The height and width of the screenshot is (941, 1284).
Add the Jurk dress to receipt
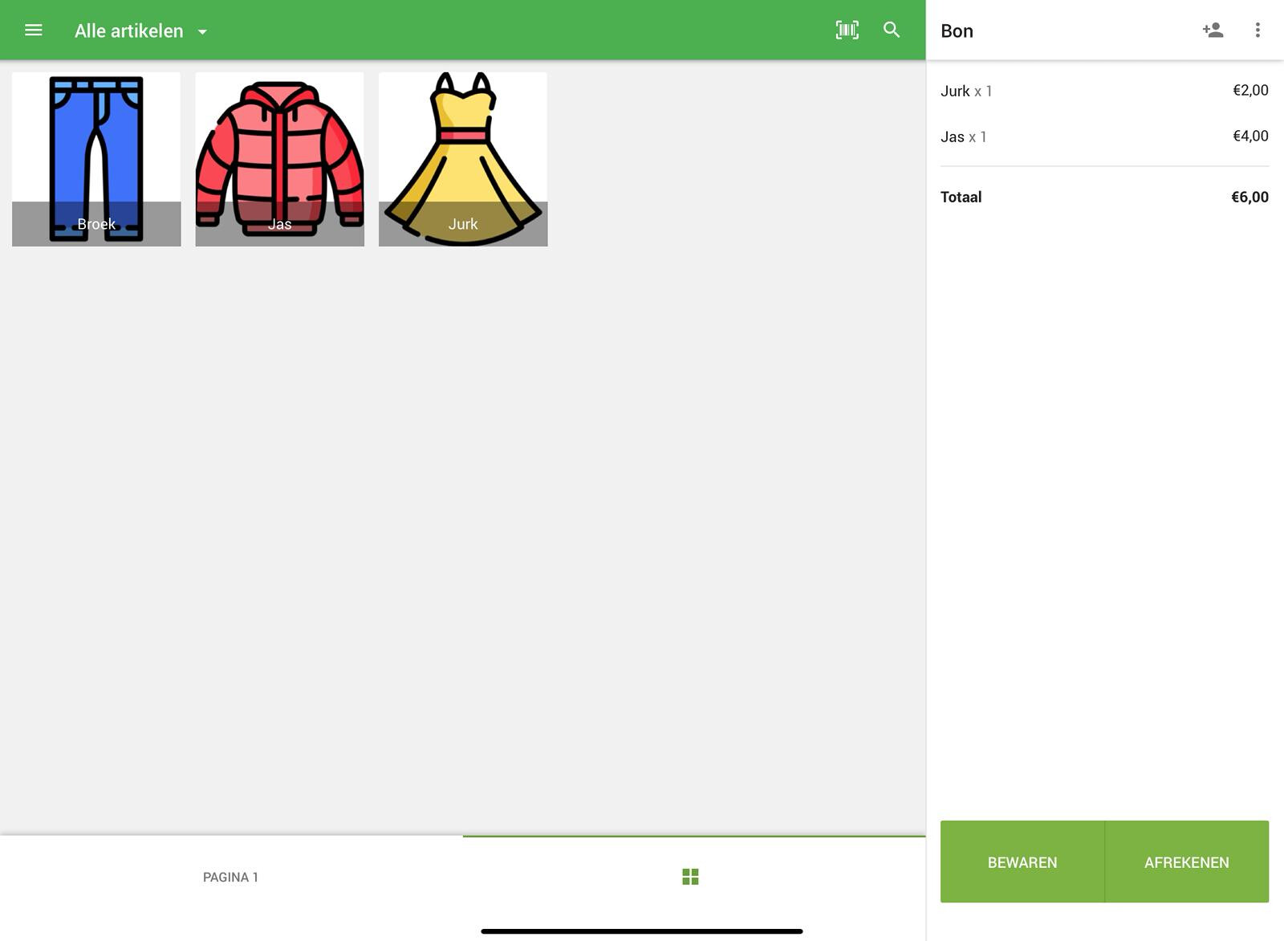(463, 159)
